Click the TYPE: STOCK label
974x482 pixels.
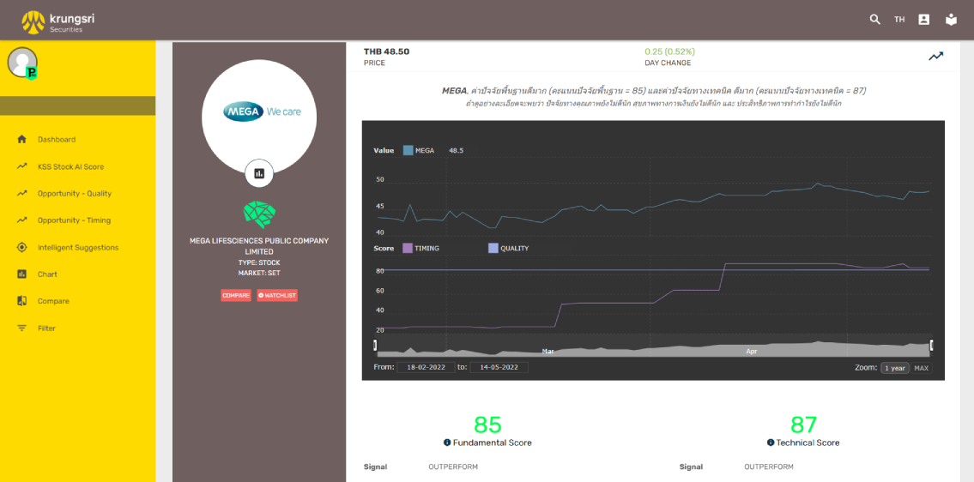(259, 262)
